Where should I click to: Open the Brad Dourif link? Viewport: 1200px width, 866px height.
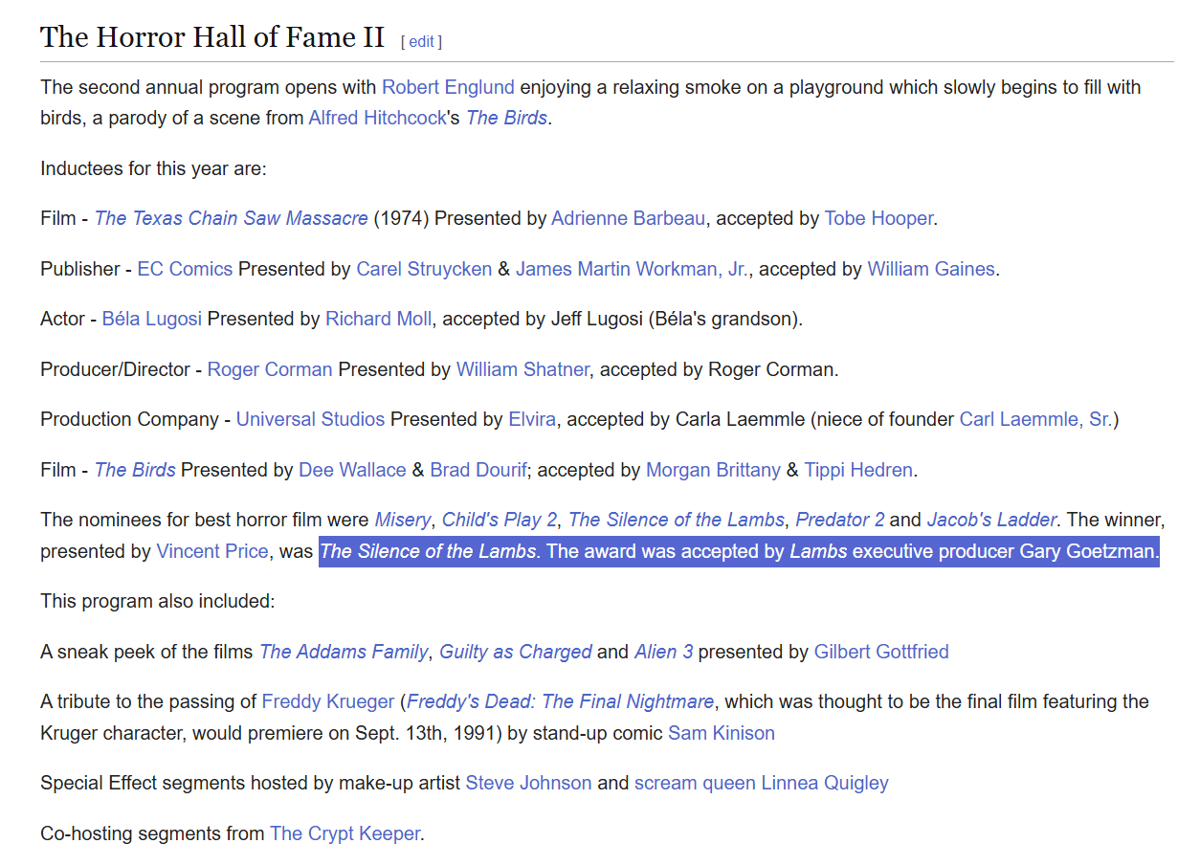pos(478,470)
